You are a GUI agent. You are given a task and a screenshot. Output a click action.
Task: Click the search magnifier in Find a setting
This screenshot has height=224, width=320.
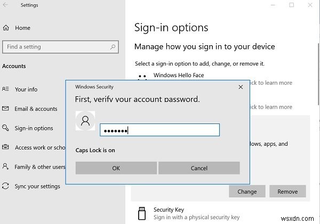click(x=113, y=47)
